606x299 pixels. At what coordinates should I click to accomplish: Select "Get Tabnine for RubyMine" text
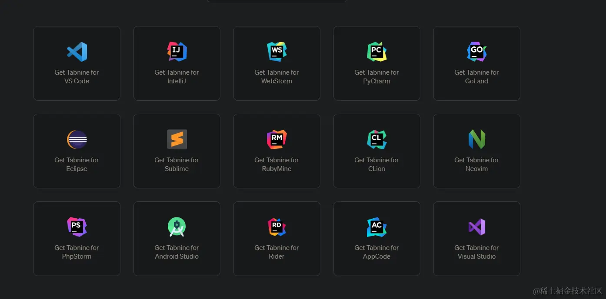[277, 164]
